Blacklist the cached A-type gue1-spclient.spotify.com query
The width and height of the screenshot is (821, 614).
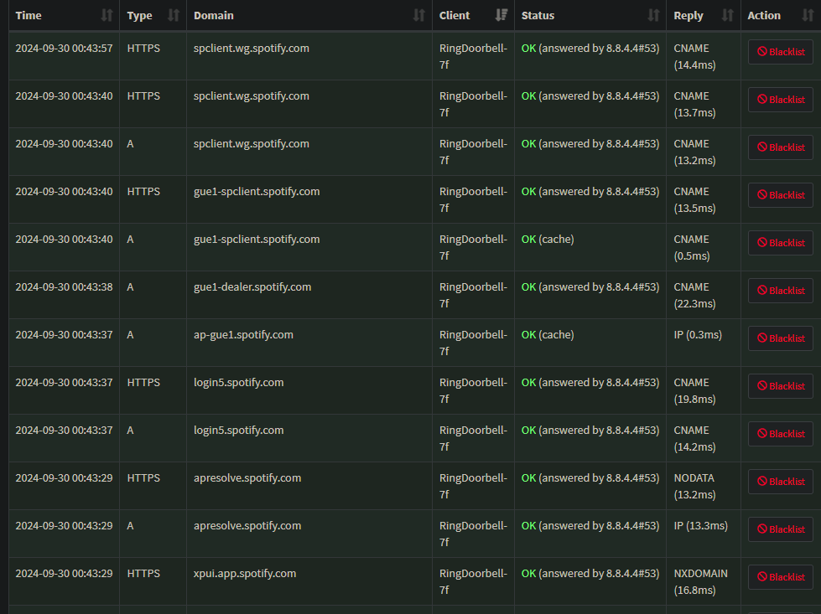point(780,243)
